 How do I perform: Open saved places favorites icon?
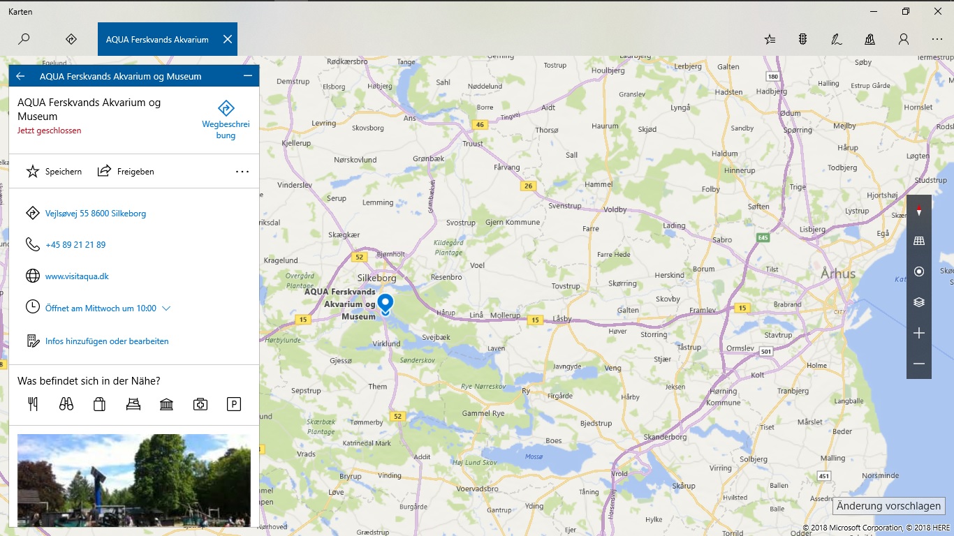770,39
